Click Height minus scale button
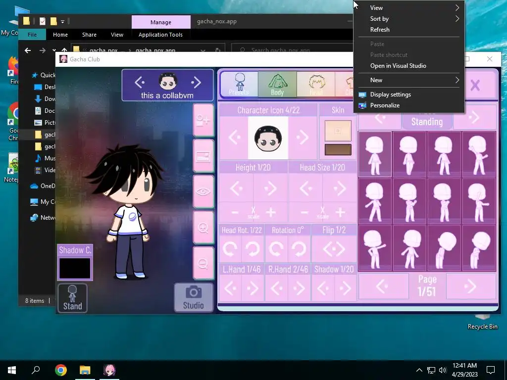 pyautogui.click(x=235, y=212)
